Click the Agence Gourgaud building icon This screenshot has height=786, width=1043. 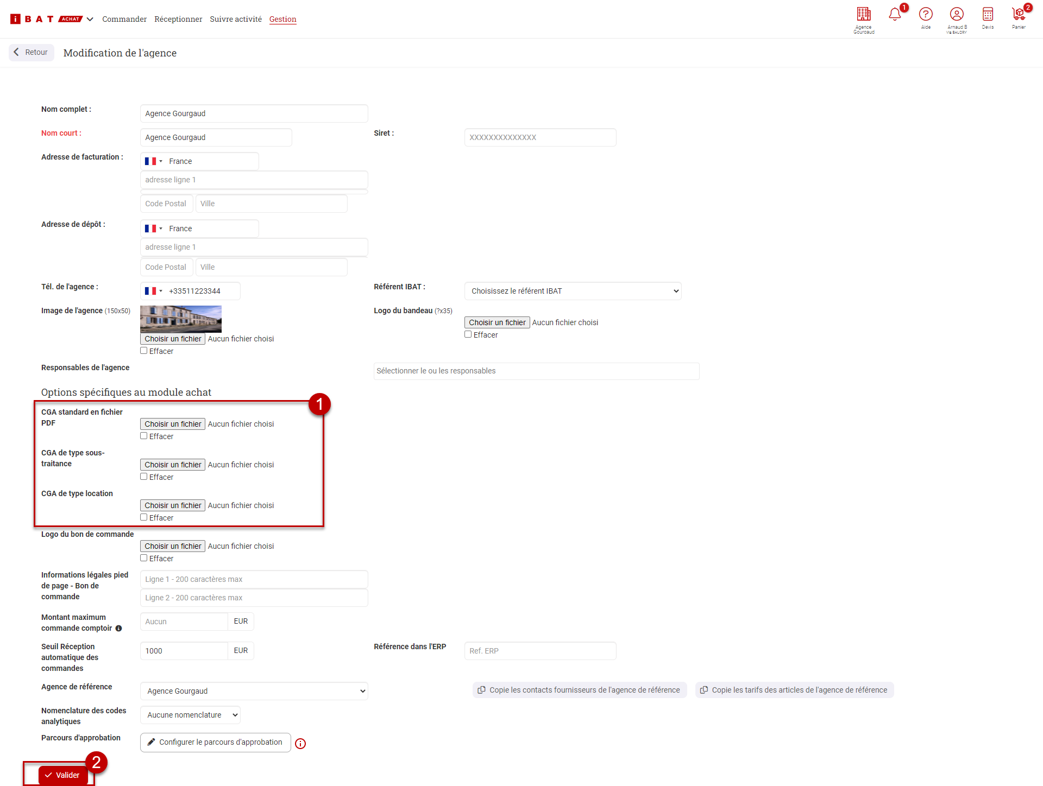864,15
